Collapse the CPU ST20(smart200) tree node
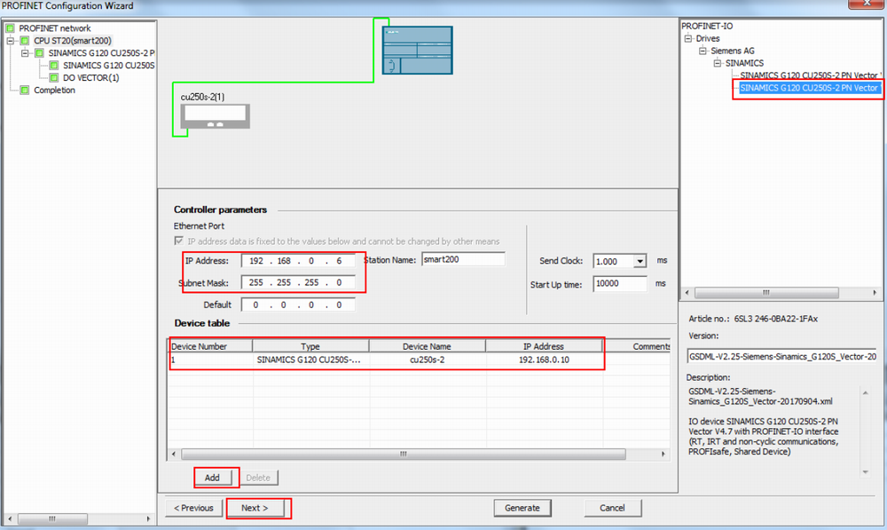Image resolution: width=887 pixels, height=530 pixels. [x=11, y=41]
